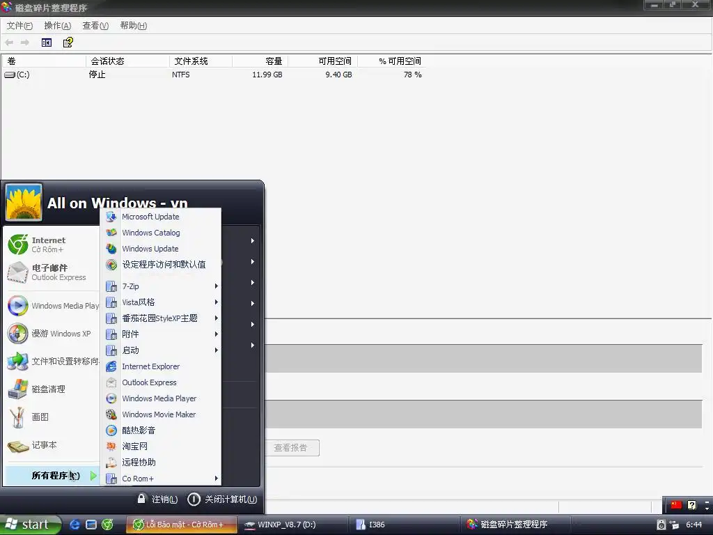The width and height of the screenshot is (713, 535).
Task: Click the 可用空间 column header
Action: (x=322, y=61)
